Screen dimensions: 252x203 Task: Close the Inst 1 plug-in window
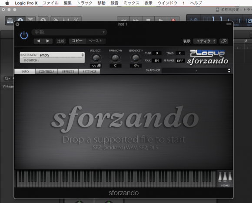17,24
